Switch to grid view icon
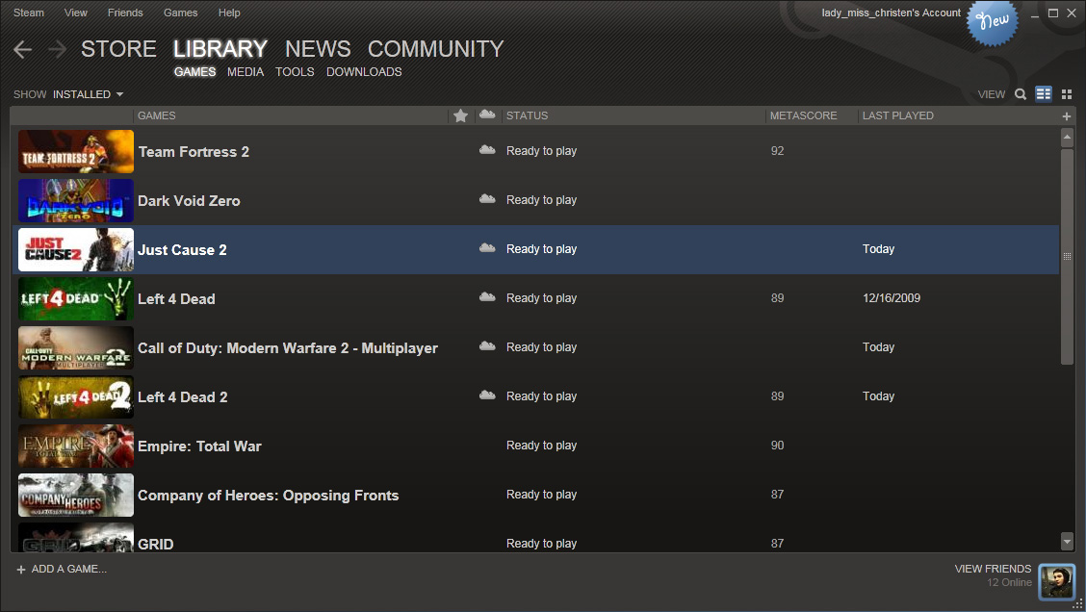The width and height of the screenshot is (1086, 612). [x=1067, y=94]
